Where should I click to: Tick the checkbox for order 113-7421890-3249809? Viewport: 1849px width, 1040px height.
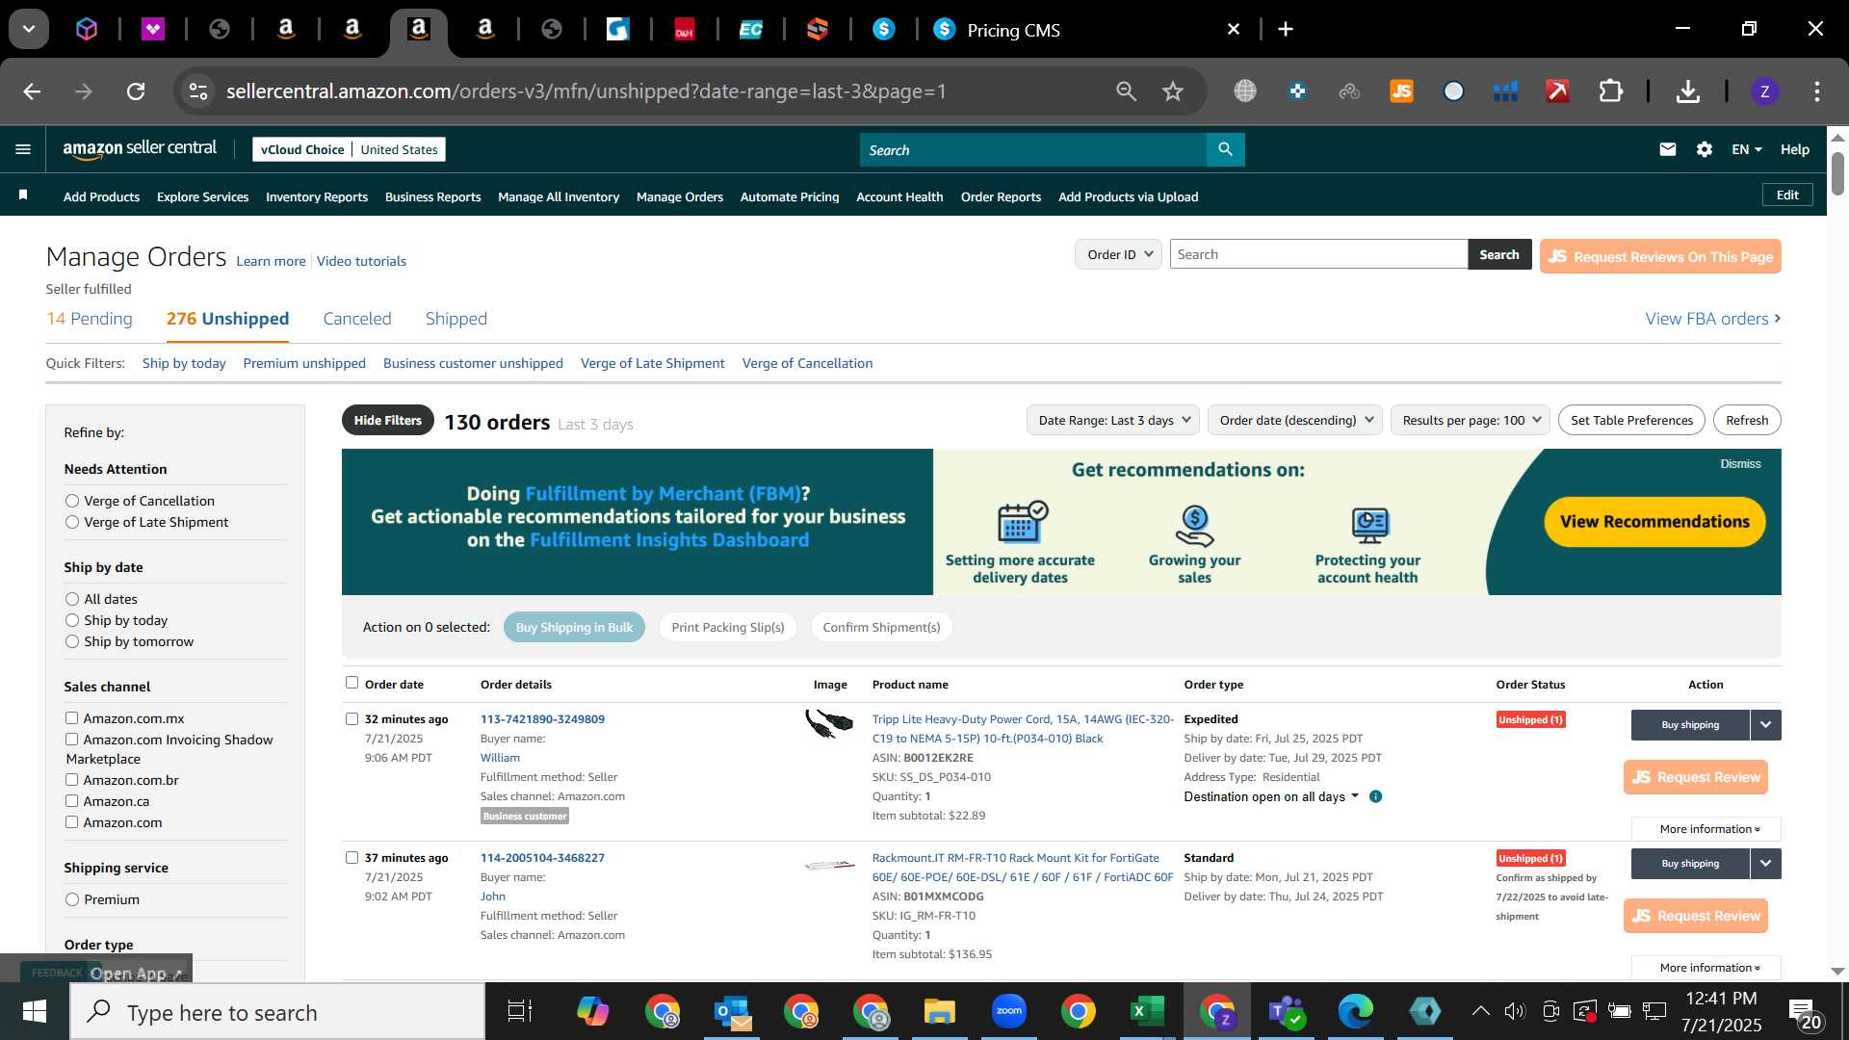352,718
